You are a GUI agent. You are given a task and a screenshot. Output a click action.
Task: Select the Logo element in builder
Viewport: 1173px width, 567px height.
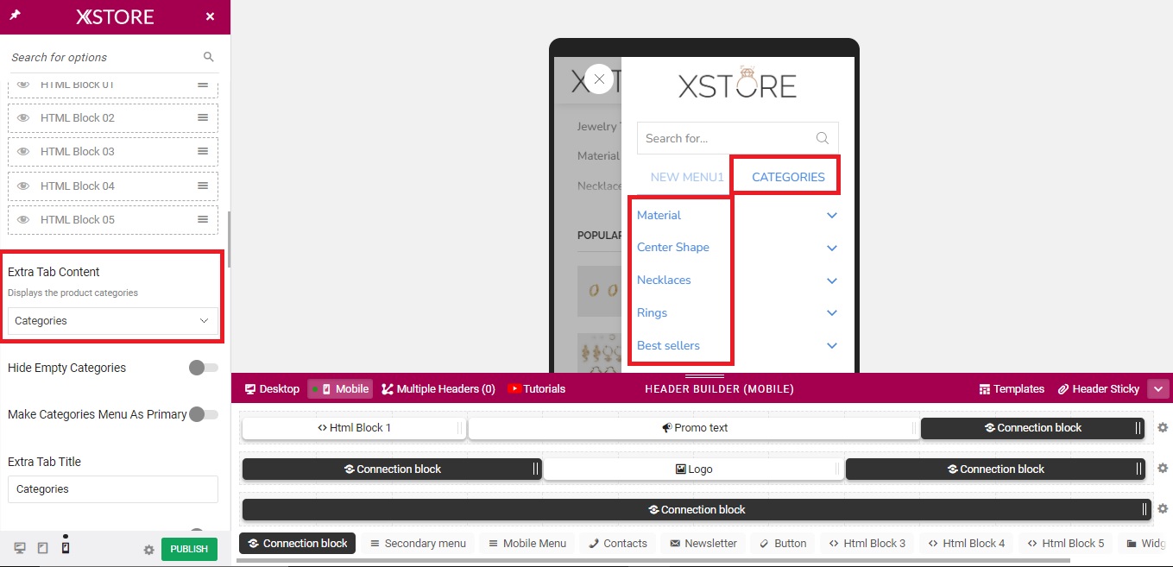coord(694,469)
